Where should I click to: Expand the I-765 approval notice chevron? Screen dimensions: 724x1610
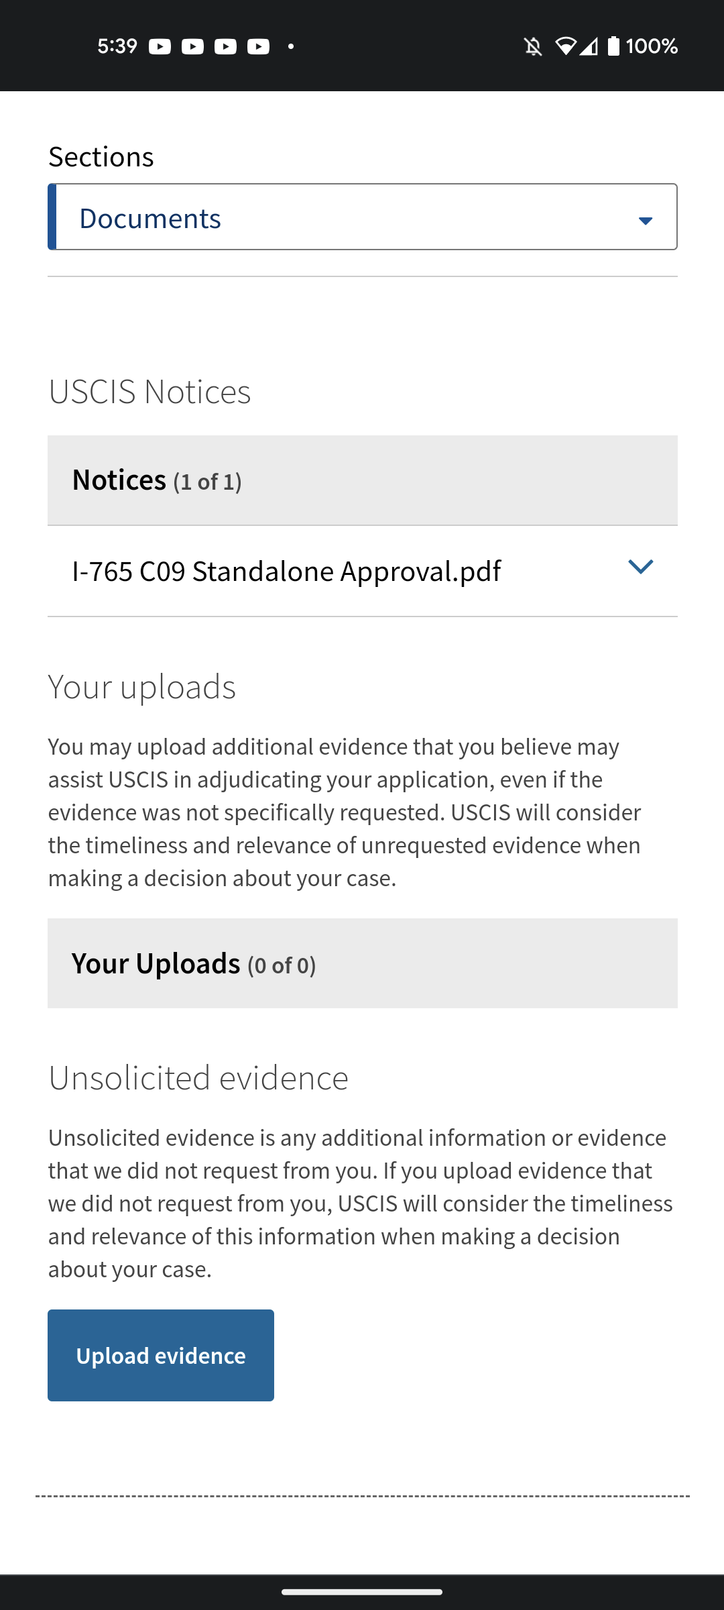click(x=640, y=568)
